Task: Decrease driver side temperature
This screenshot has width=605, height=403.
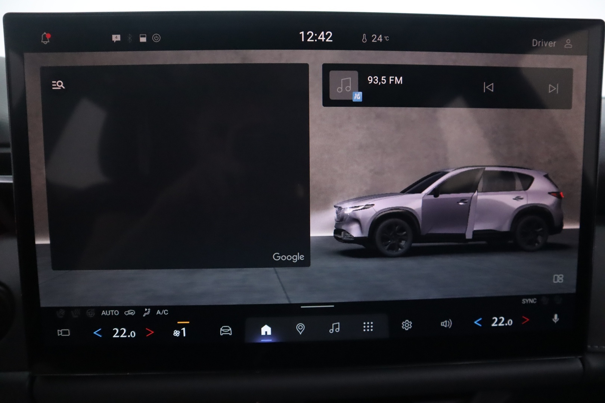Action: coord(97,333)
